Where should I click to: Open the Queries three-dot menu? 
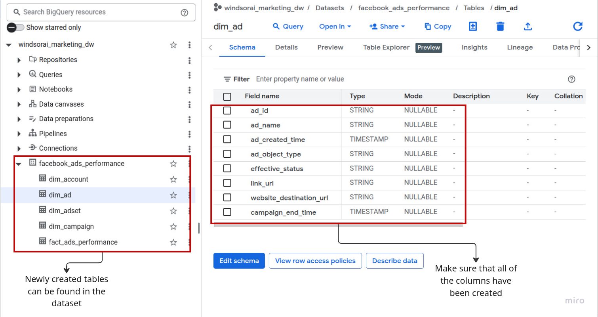[x=190, y=75]
